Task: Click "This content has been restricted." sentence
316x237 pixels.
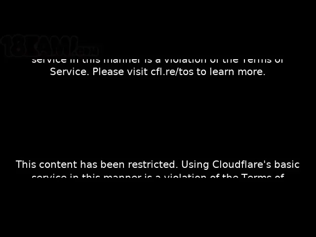Action: [97, 164]
